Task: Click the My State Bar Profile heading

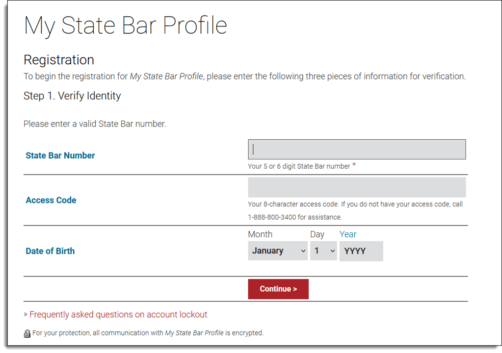Action: [125, 25]
